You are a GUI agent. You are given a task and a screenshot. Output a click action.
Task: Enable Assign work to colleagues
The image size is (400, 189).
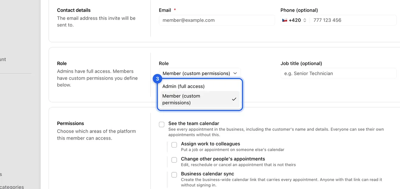(x=174, y=145)
